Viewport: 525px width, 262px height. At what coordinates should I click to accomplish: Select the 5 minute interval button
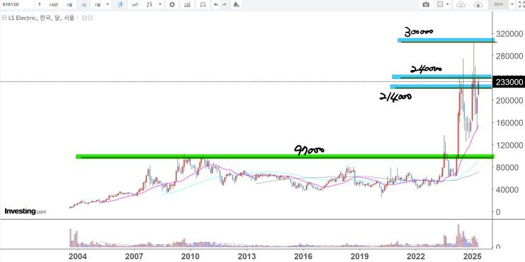pyautogui.click(x=40, y=4)
